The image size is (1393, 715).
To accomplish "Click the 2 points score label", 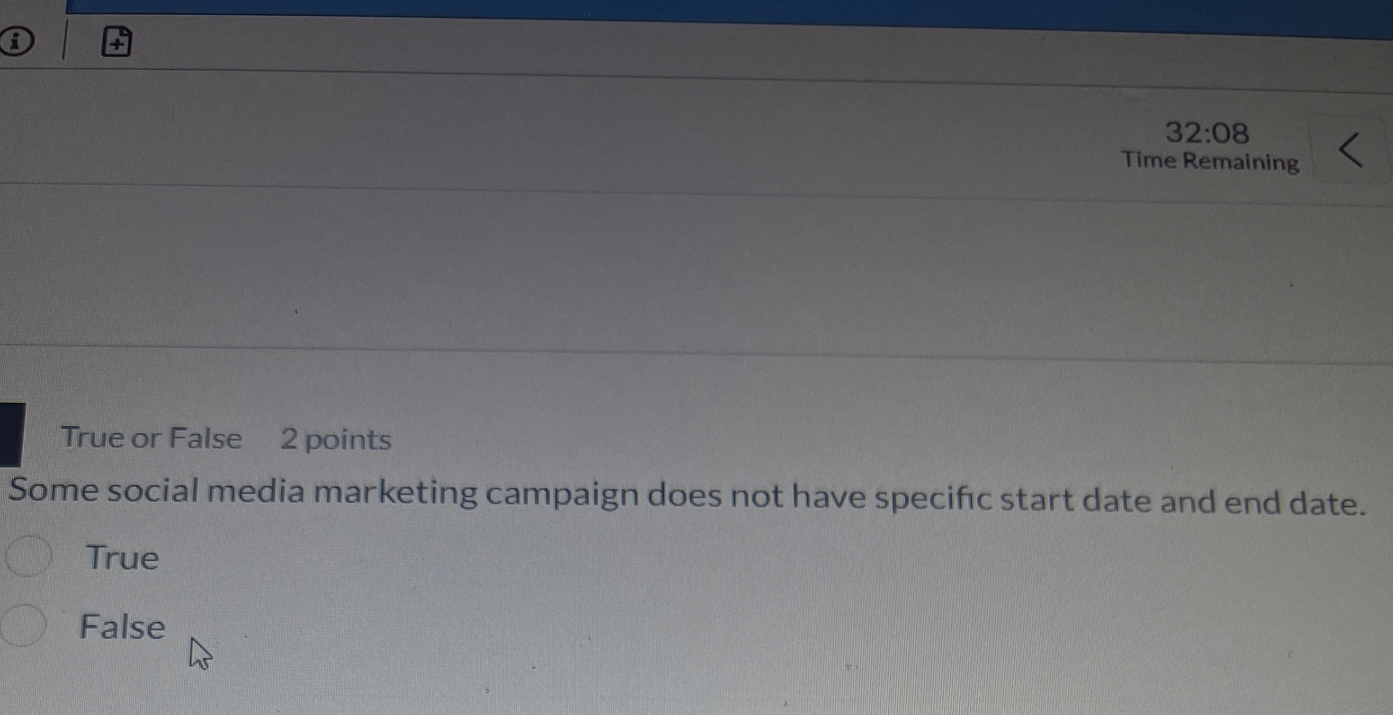I will (336, 439).
